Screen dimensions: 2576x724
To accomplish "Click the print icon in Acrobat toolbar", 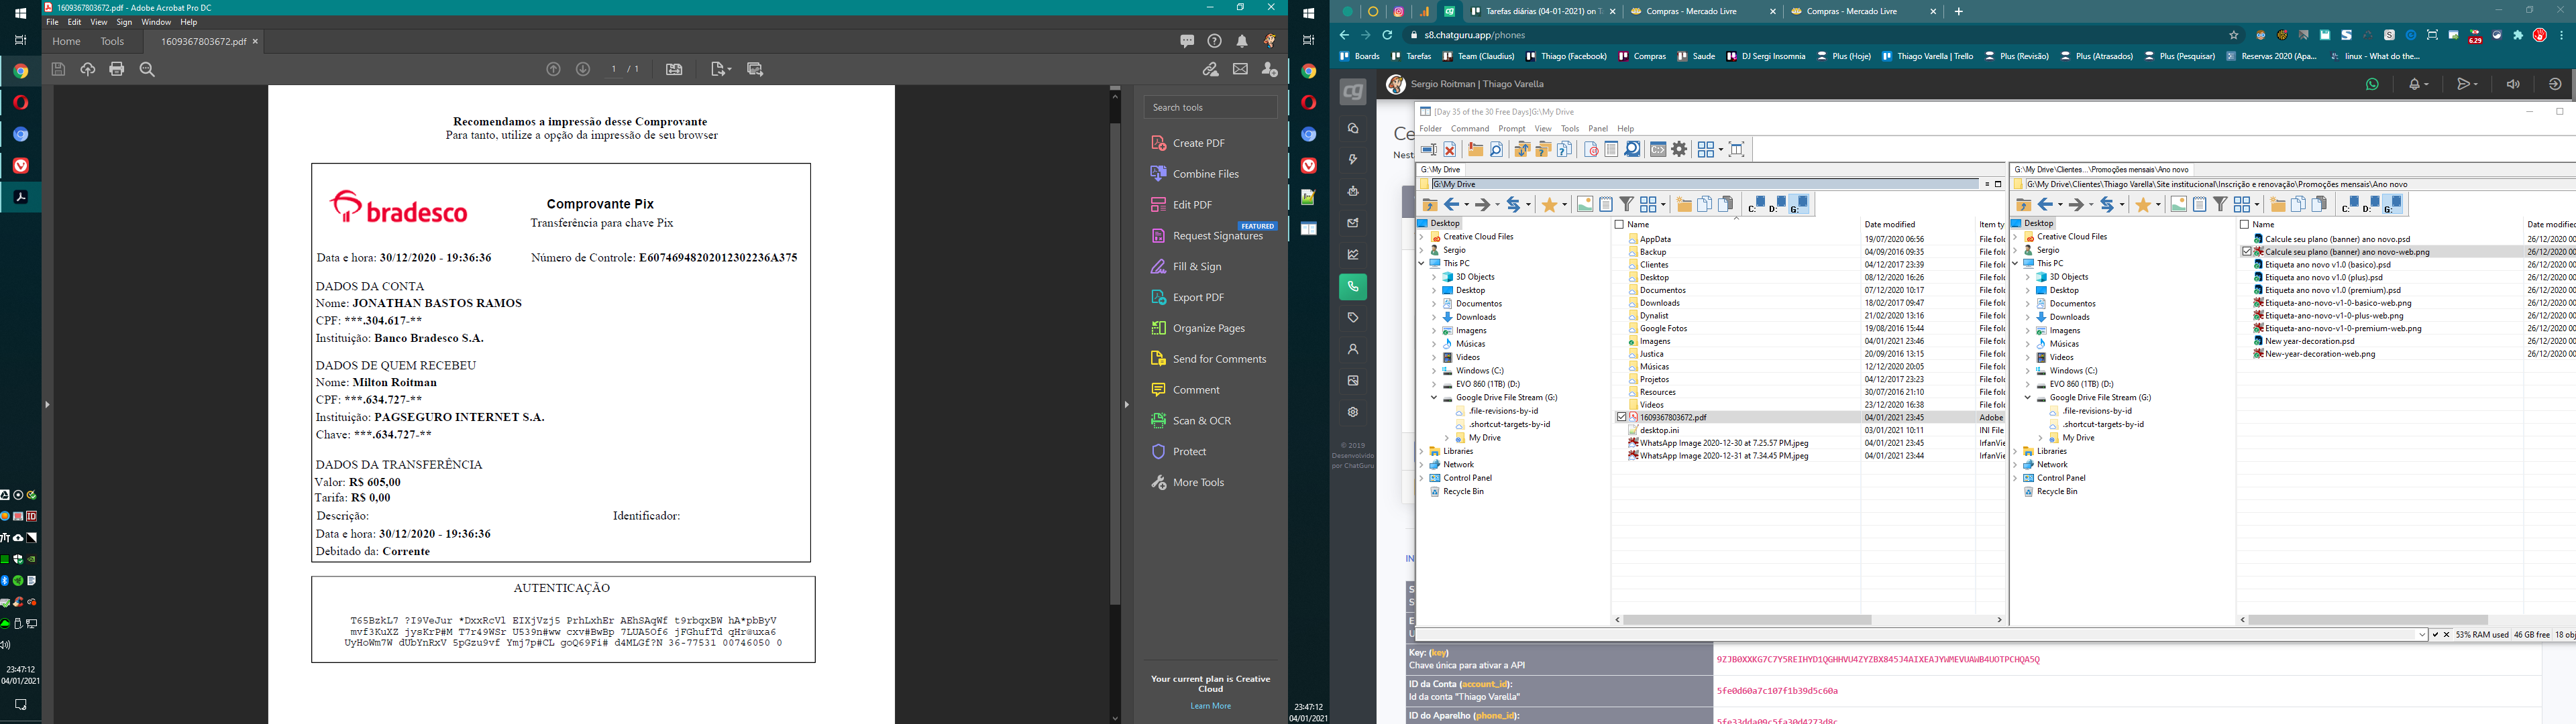I will (x=117, y=69).
